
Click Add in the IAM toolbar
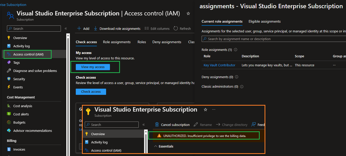point(83,29)
